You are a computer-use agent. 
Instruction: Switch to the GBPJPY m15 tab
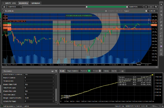[x=10, y=3]
